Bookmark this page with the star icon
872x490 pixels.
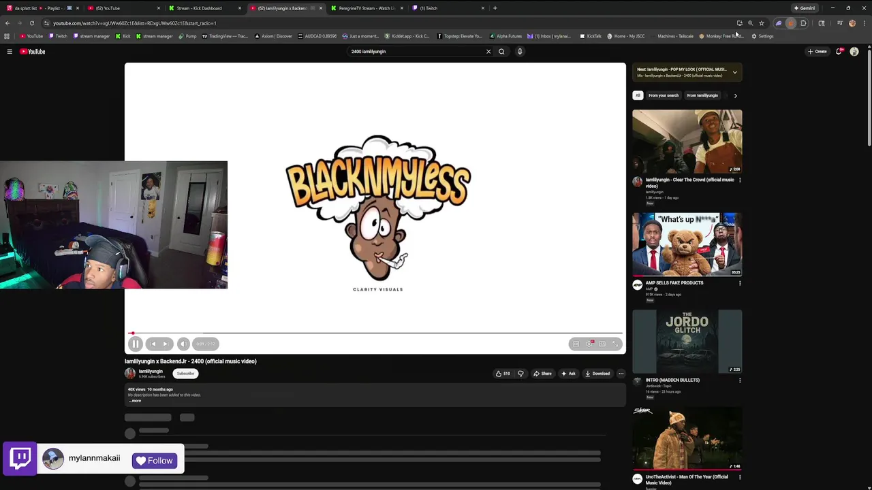click(762, 23)
